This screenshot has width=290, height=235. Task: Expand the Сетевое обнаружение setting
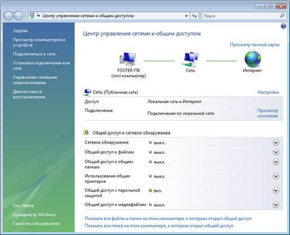[275, 142]
